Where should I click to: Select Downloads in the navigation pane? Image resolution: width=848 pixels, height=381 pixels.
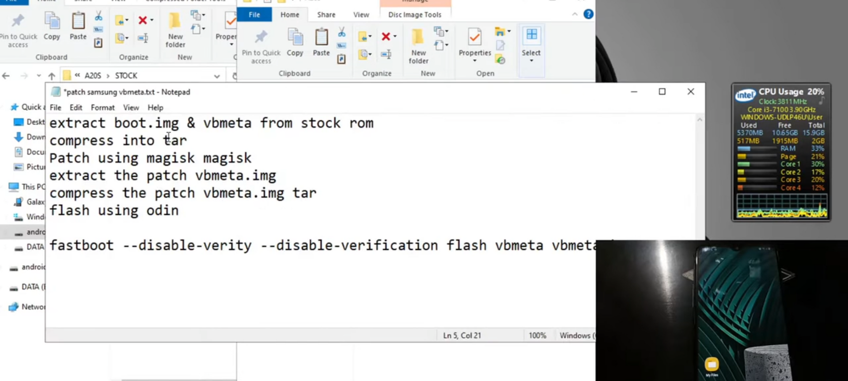29,137
